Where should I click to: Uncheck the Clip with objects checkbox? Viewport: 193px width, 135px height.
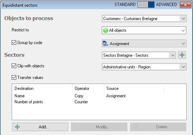pyautogui.click(x=14, y=66)
